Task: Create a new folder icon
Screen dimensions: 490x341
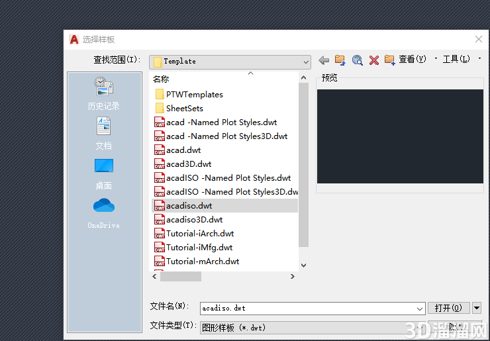Action: pyautogui.click(x=390, y=60)
